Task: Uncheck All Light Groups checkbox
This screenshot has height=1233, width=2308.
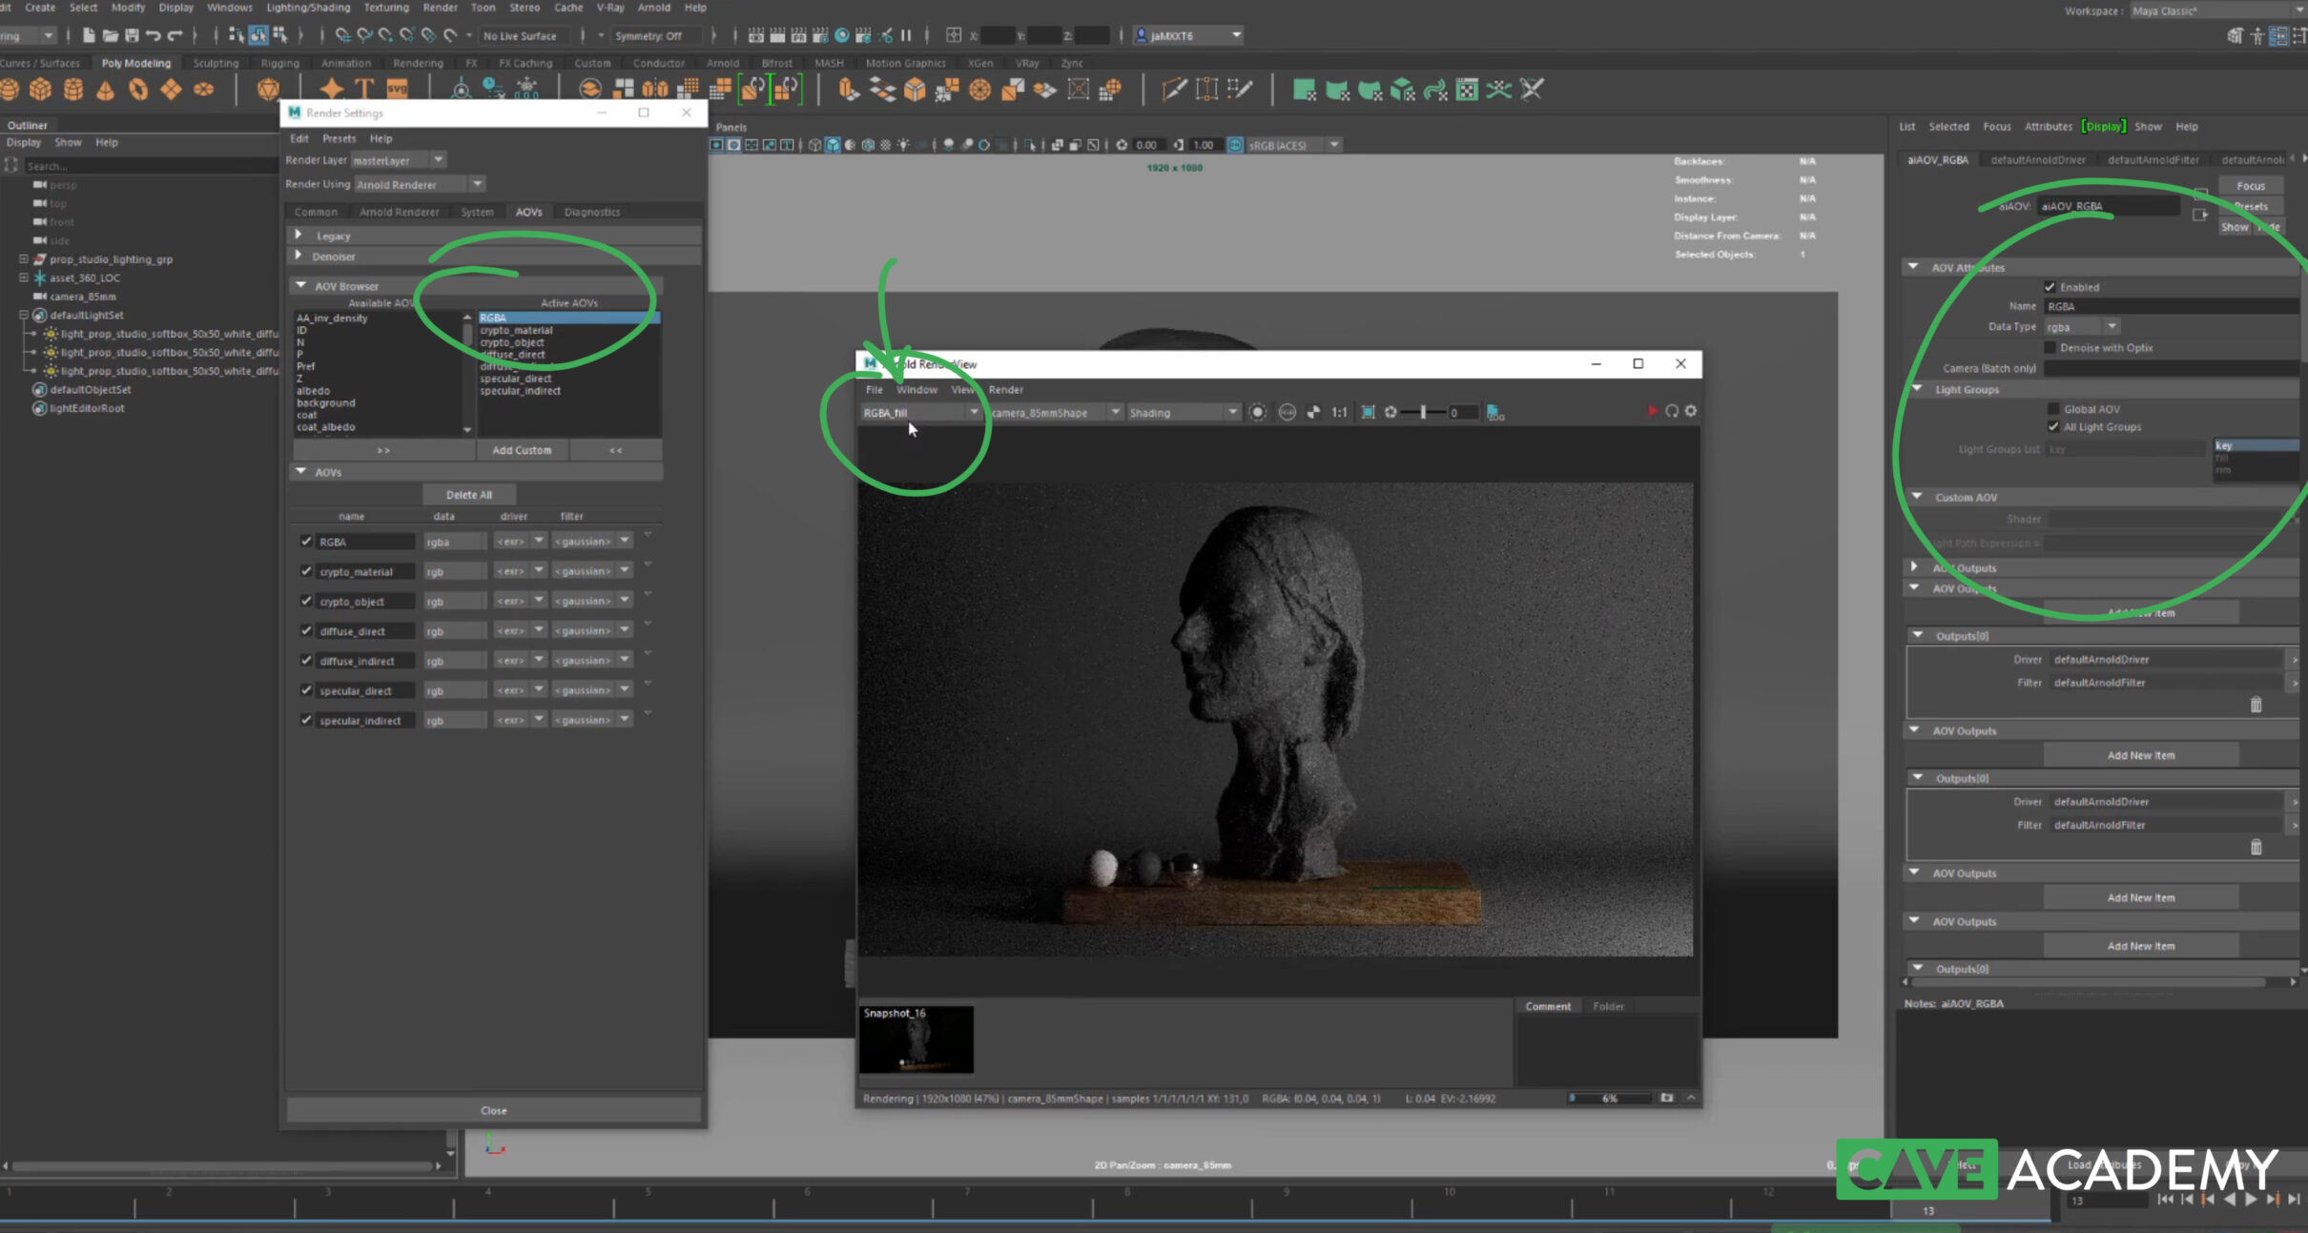Action: point(2053,427)
